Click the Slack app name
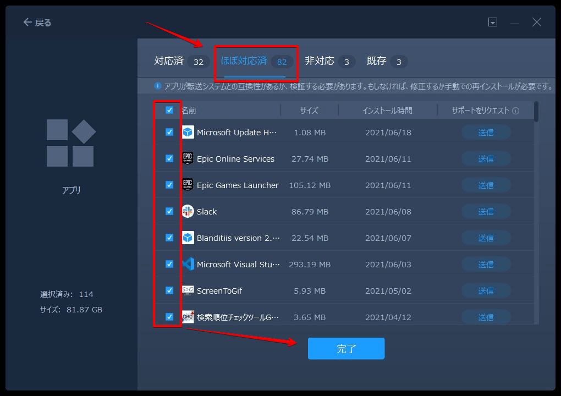The height and width of the screenshot is (396, 561). pyautogui.click(x=207, y=212)
